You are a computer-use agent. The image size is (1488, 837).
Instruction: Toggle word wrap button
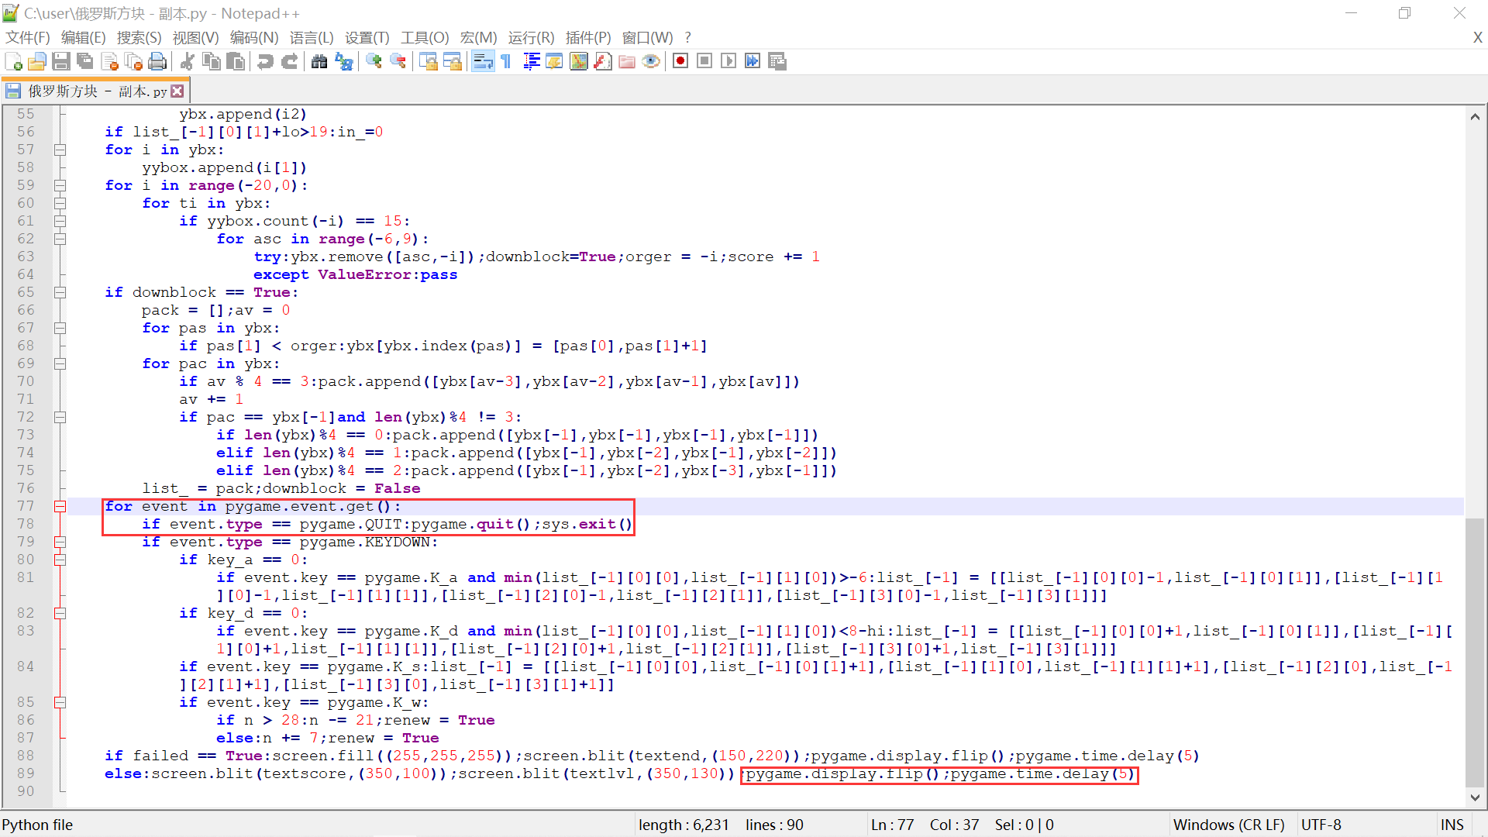tap(482, 61)
